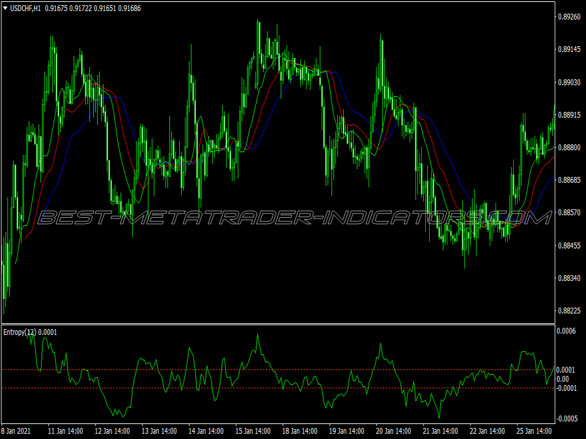Select the 12 Jan 14:00 time label
This screenshot has height=439, width=586.
(113, 431)
